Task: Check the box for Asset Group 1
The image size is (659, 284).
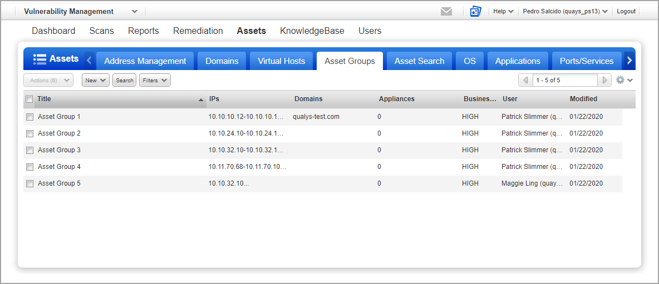Action: (29, 117)
